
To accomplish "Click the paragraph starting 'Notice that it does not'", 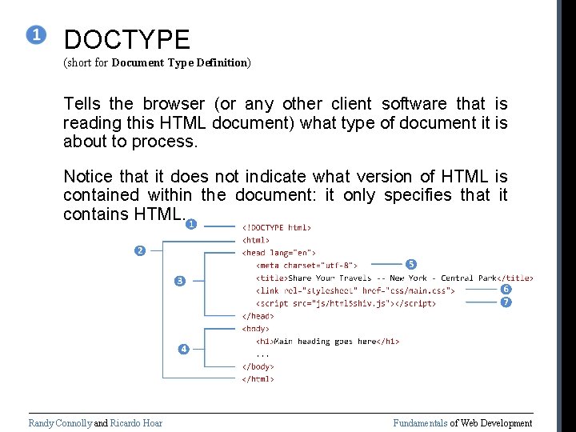I will coord(286,195).
